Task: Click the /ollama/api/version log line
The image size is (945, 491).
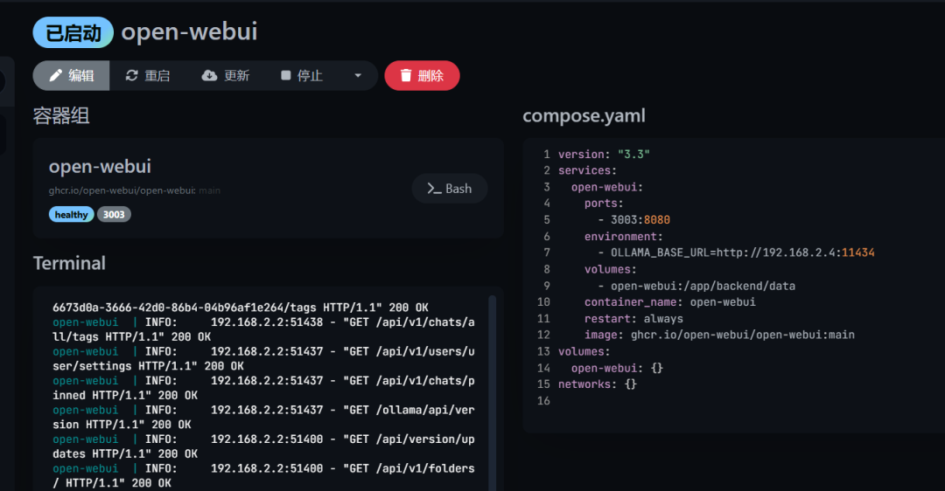Action: click(263, 417)
